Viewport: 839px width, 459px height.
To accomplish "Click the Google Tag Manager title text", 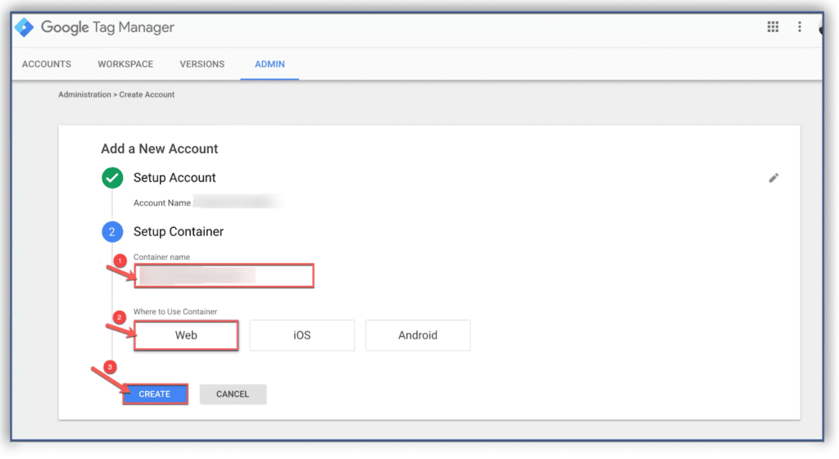I will point(107,27).
